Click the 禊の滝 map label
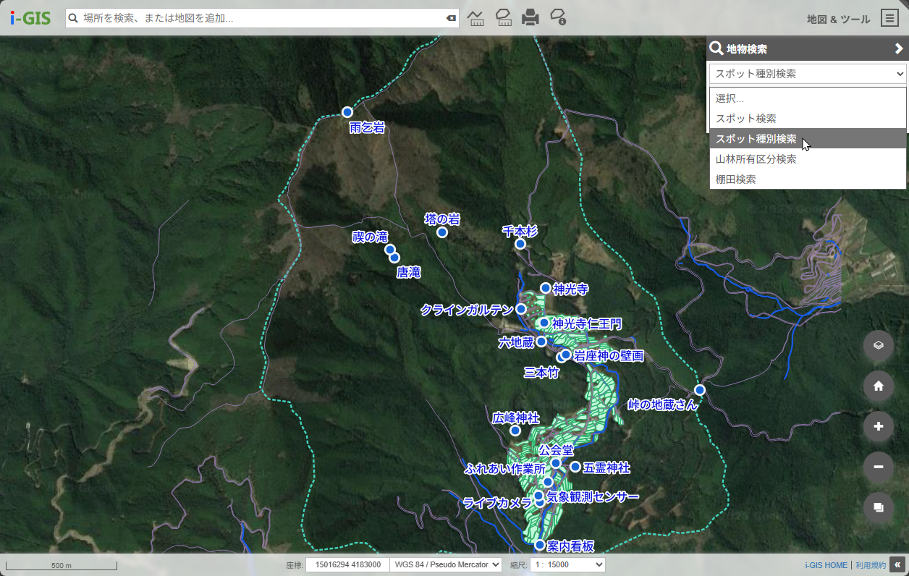This screenshot has width=909, height=576. point(371,237)
